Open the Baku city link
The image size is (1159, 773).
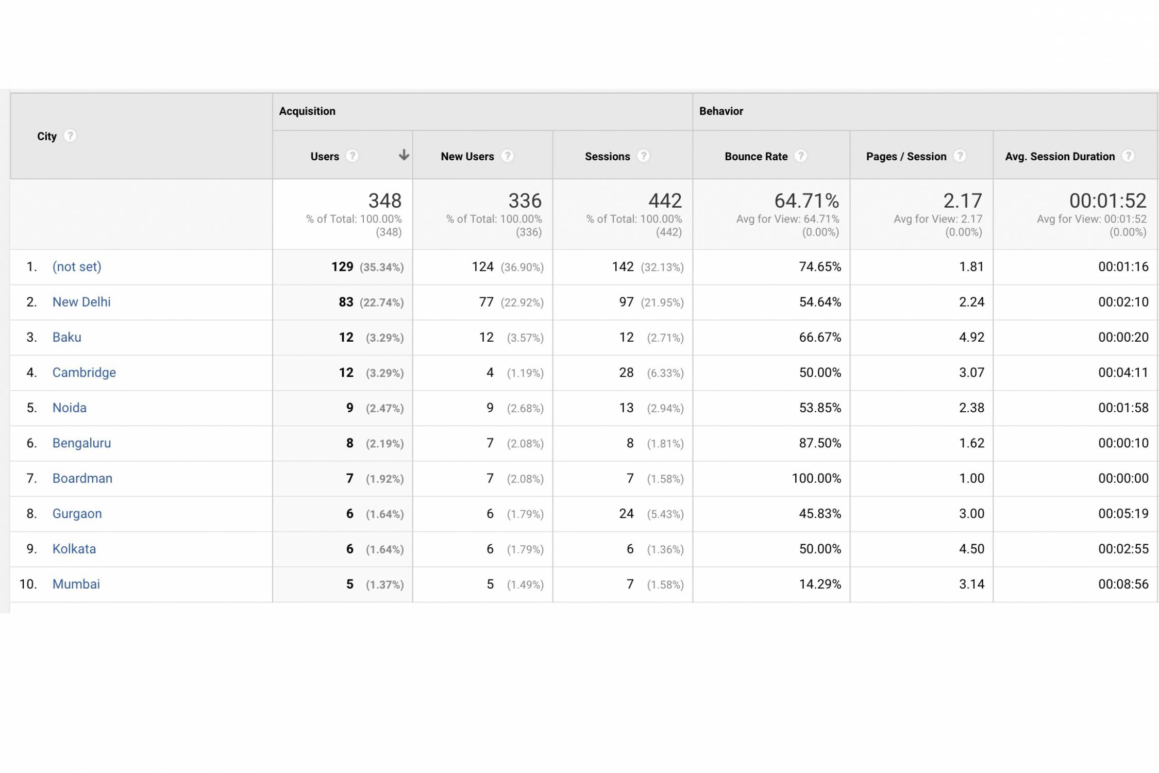point(67,338)
